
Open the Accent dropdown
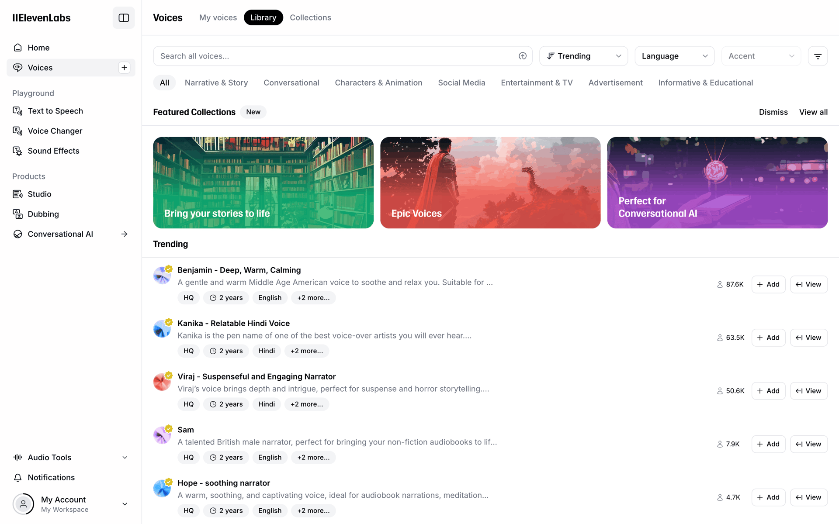coord(761,56)
